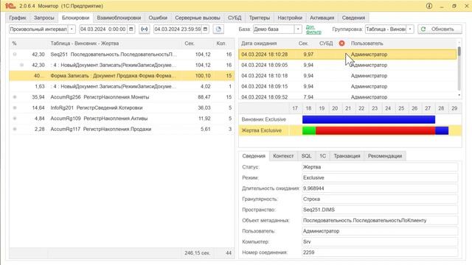The width and height of the screenshot is (472, 265).
Task: Click timeline second marker 23
Action: (x=375, y=108)
